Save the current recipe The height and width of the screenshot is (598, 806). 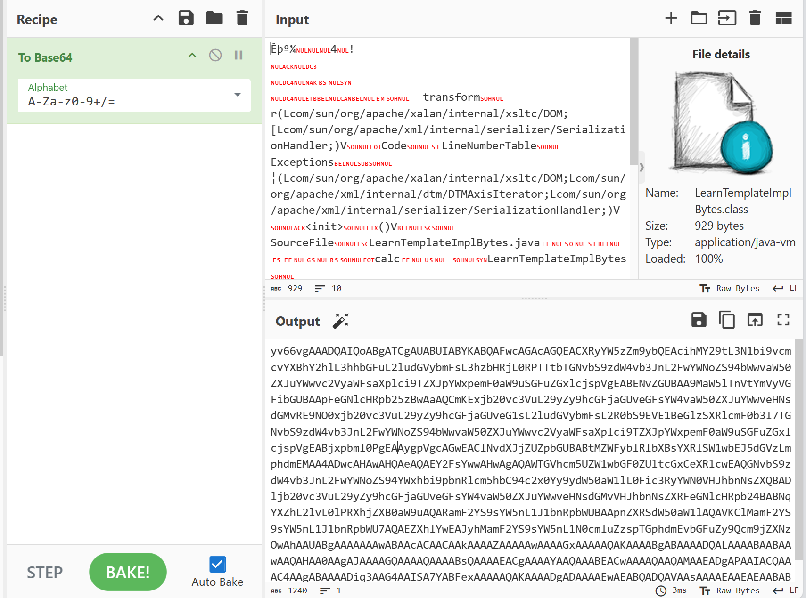(186, 18)
